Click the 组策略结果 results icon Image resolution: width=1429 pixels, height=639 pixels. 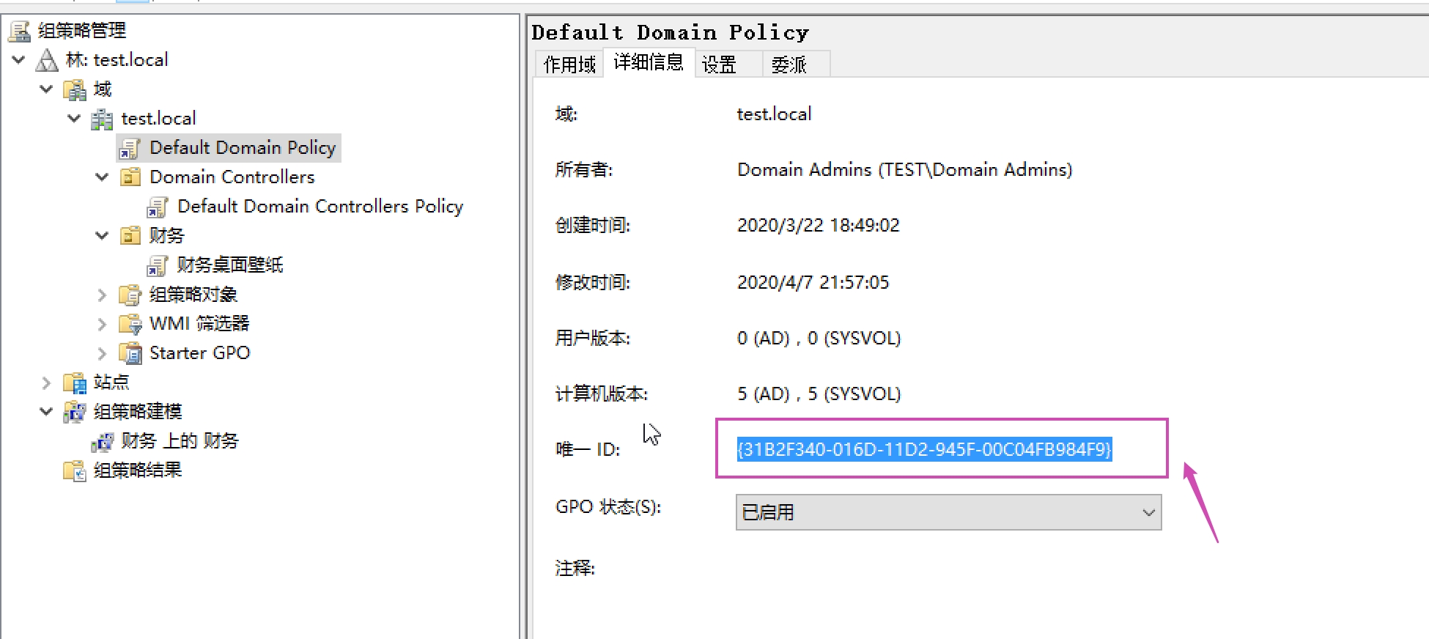[x=75, y=470]
